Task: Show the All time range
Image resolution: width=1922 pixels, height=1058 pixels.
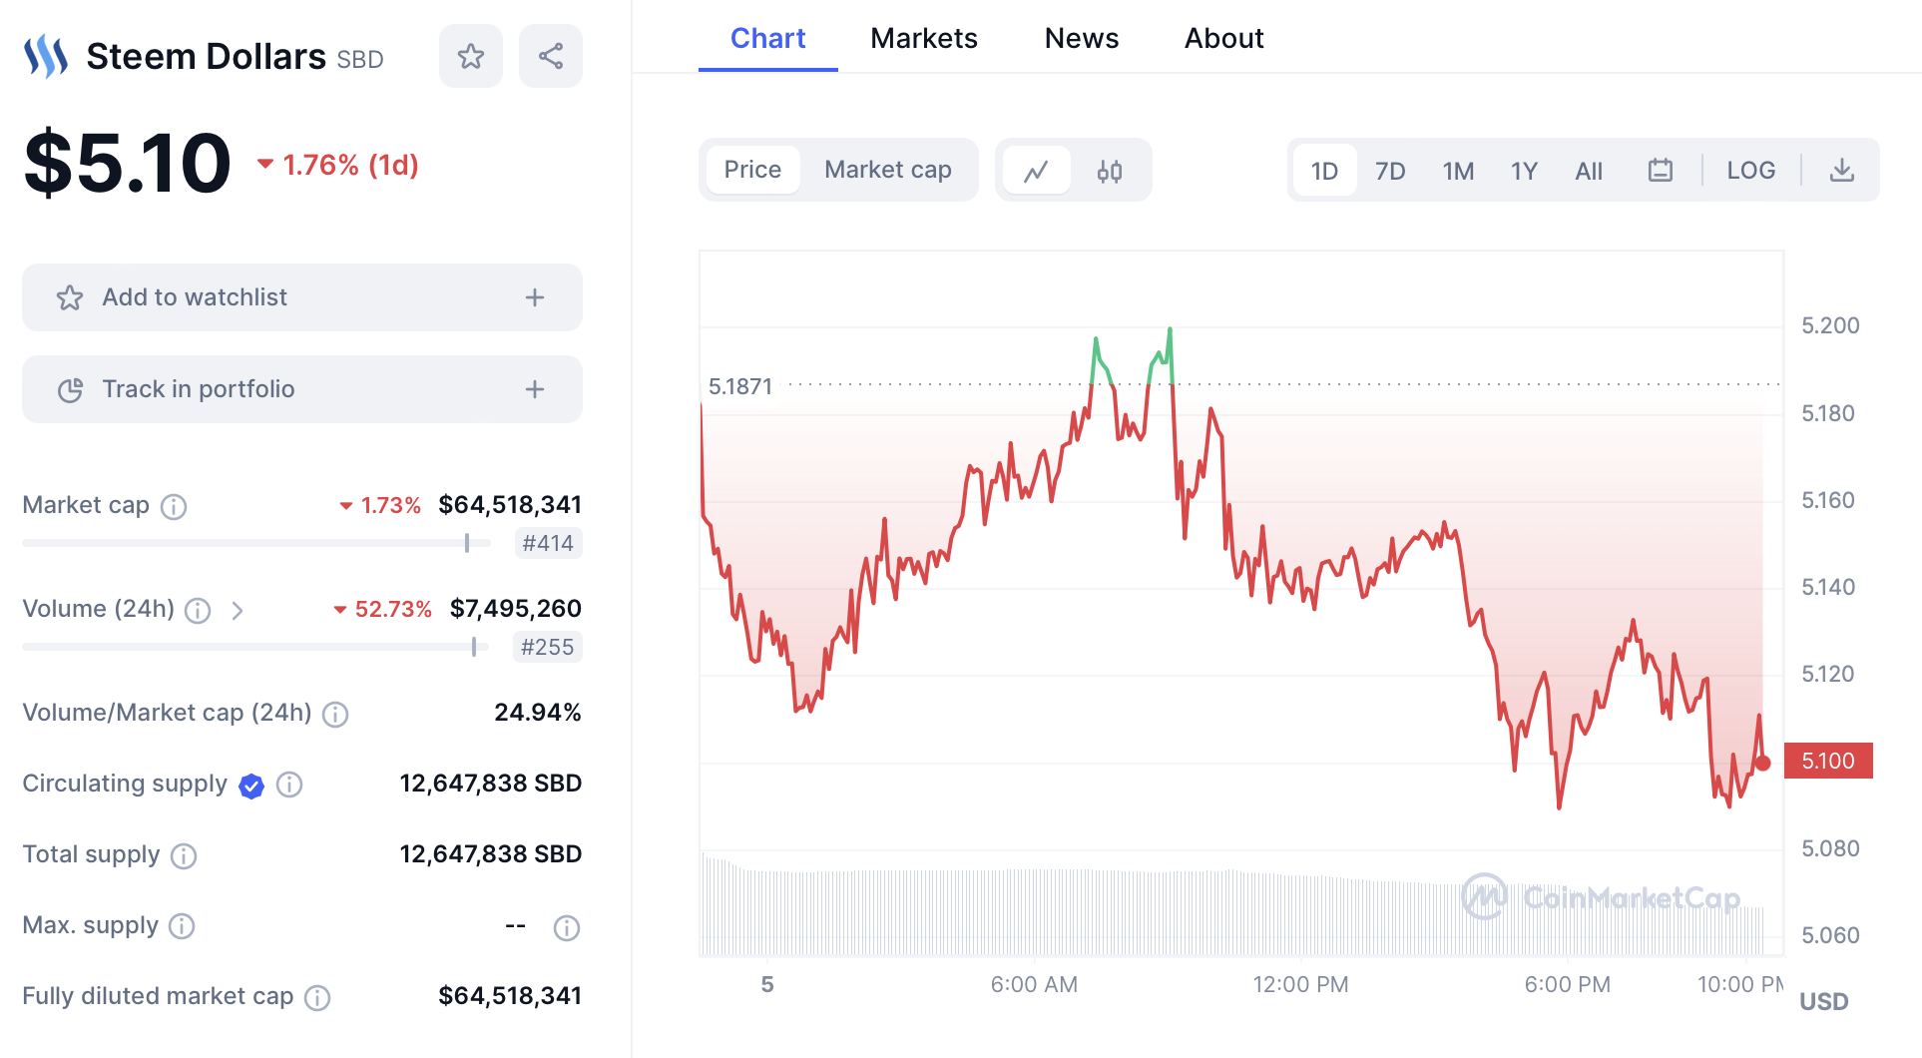Action: [x=1589, y=171]
